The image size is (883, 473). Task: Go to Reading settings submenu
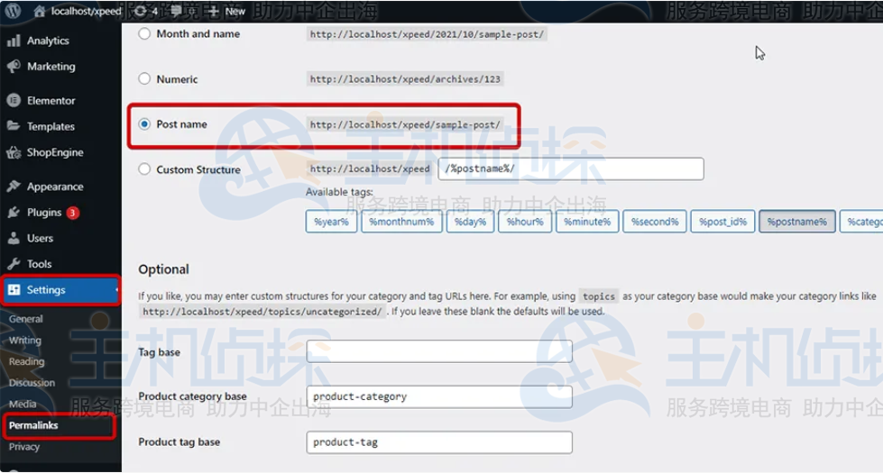26,361
